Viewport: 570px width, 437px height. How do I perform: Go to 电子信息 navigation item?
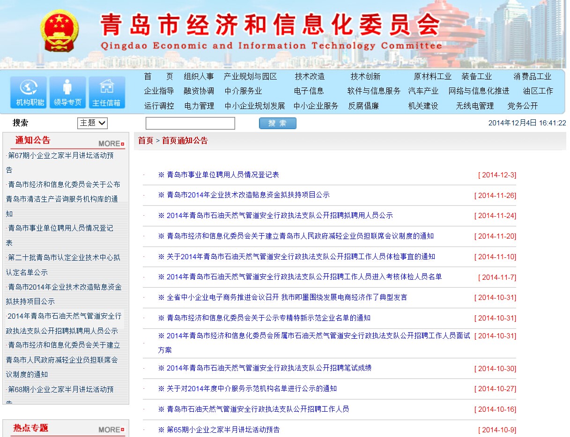tap(309, 91)
